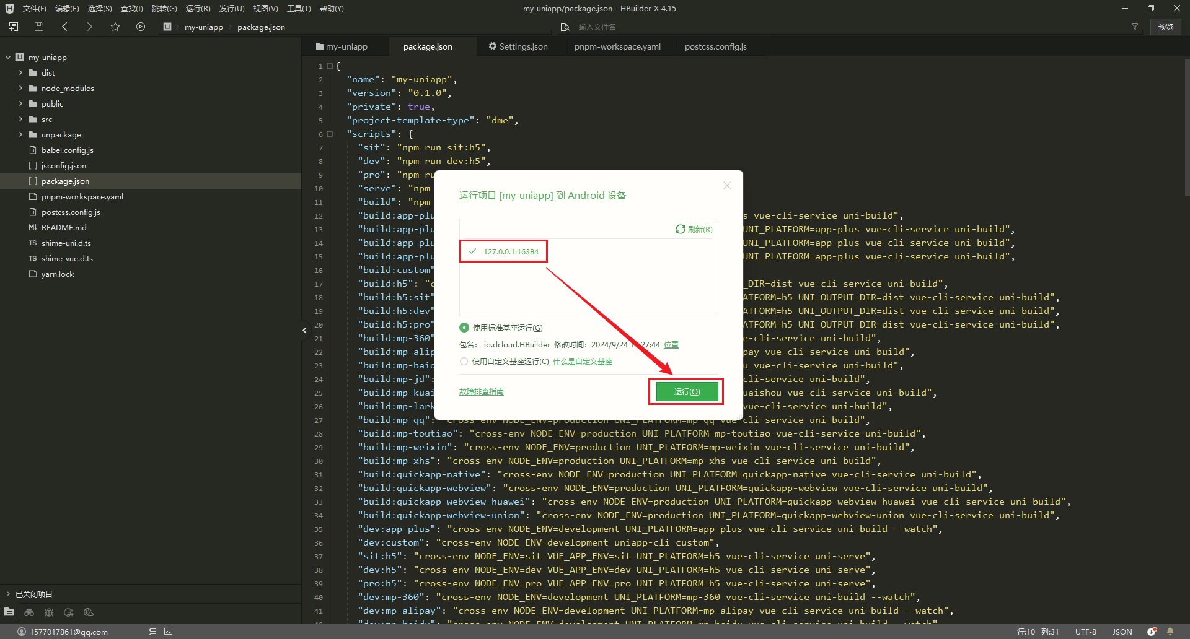The width and height of the screenshot is (1190, 639).
Task: Open the debug bug panel icon
Action: [x=49, y=612]
